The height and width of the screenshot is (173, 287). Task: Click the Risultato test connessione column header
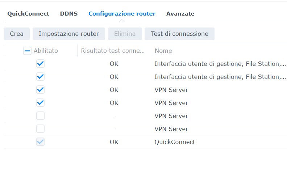113,51
